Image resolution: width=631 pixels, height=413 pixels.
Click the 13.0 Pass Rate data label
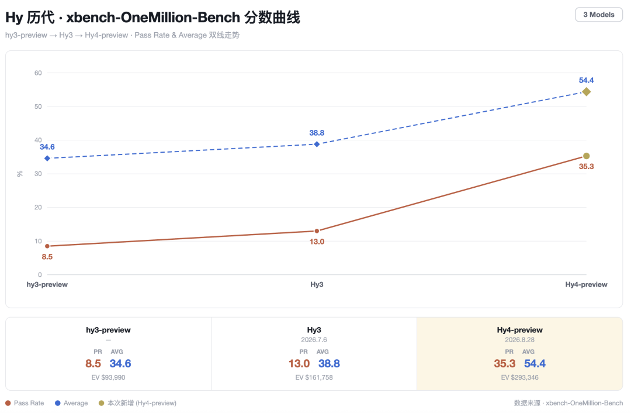317,242
